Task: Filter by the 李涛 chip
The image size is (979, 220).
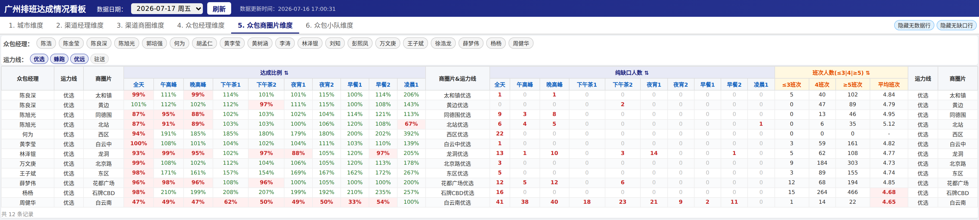Action: (285, 43)
